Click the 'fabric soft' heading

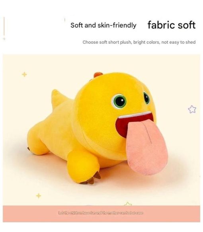tap(172, 25)
